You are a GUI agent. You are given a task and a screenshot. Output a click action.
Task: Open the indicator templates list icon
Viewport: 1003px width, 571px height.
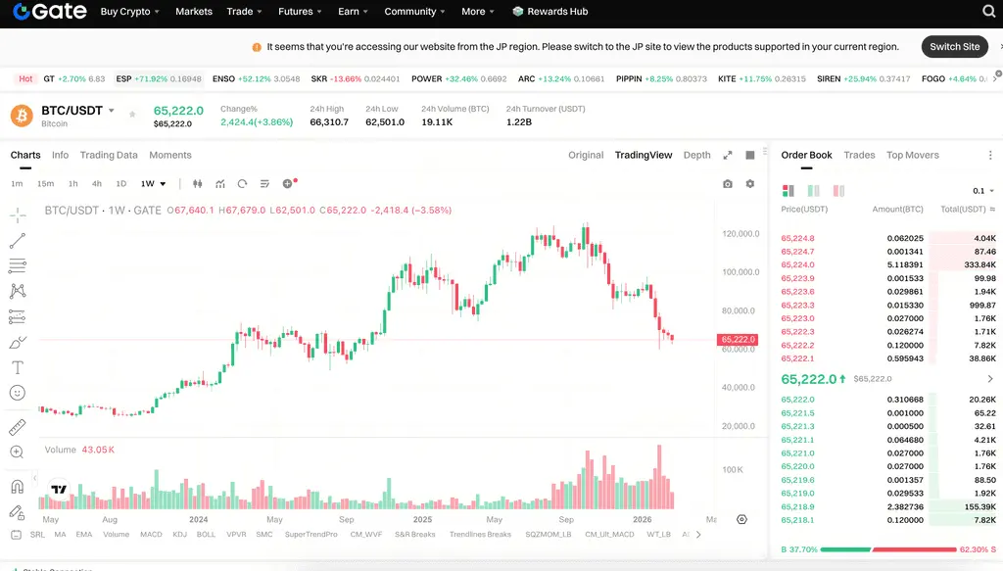pos(264,183)
